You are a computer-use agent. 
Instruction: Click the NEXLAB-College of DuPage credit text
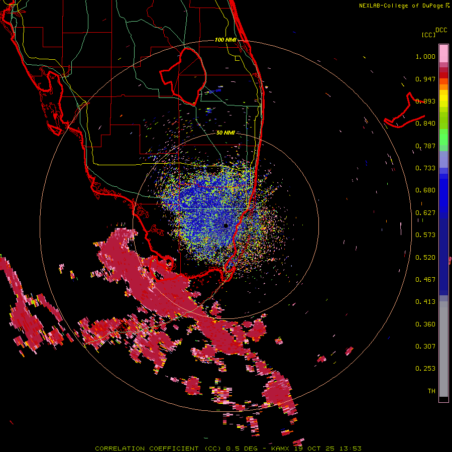tap(404, 6)
